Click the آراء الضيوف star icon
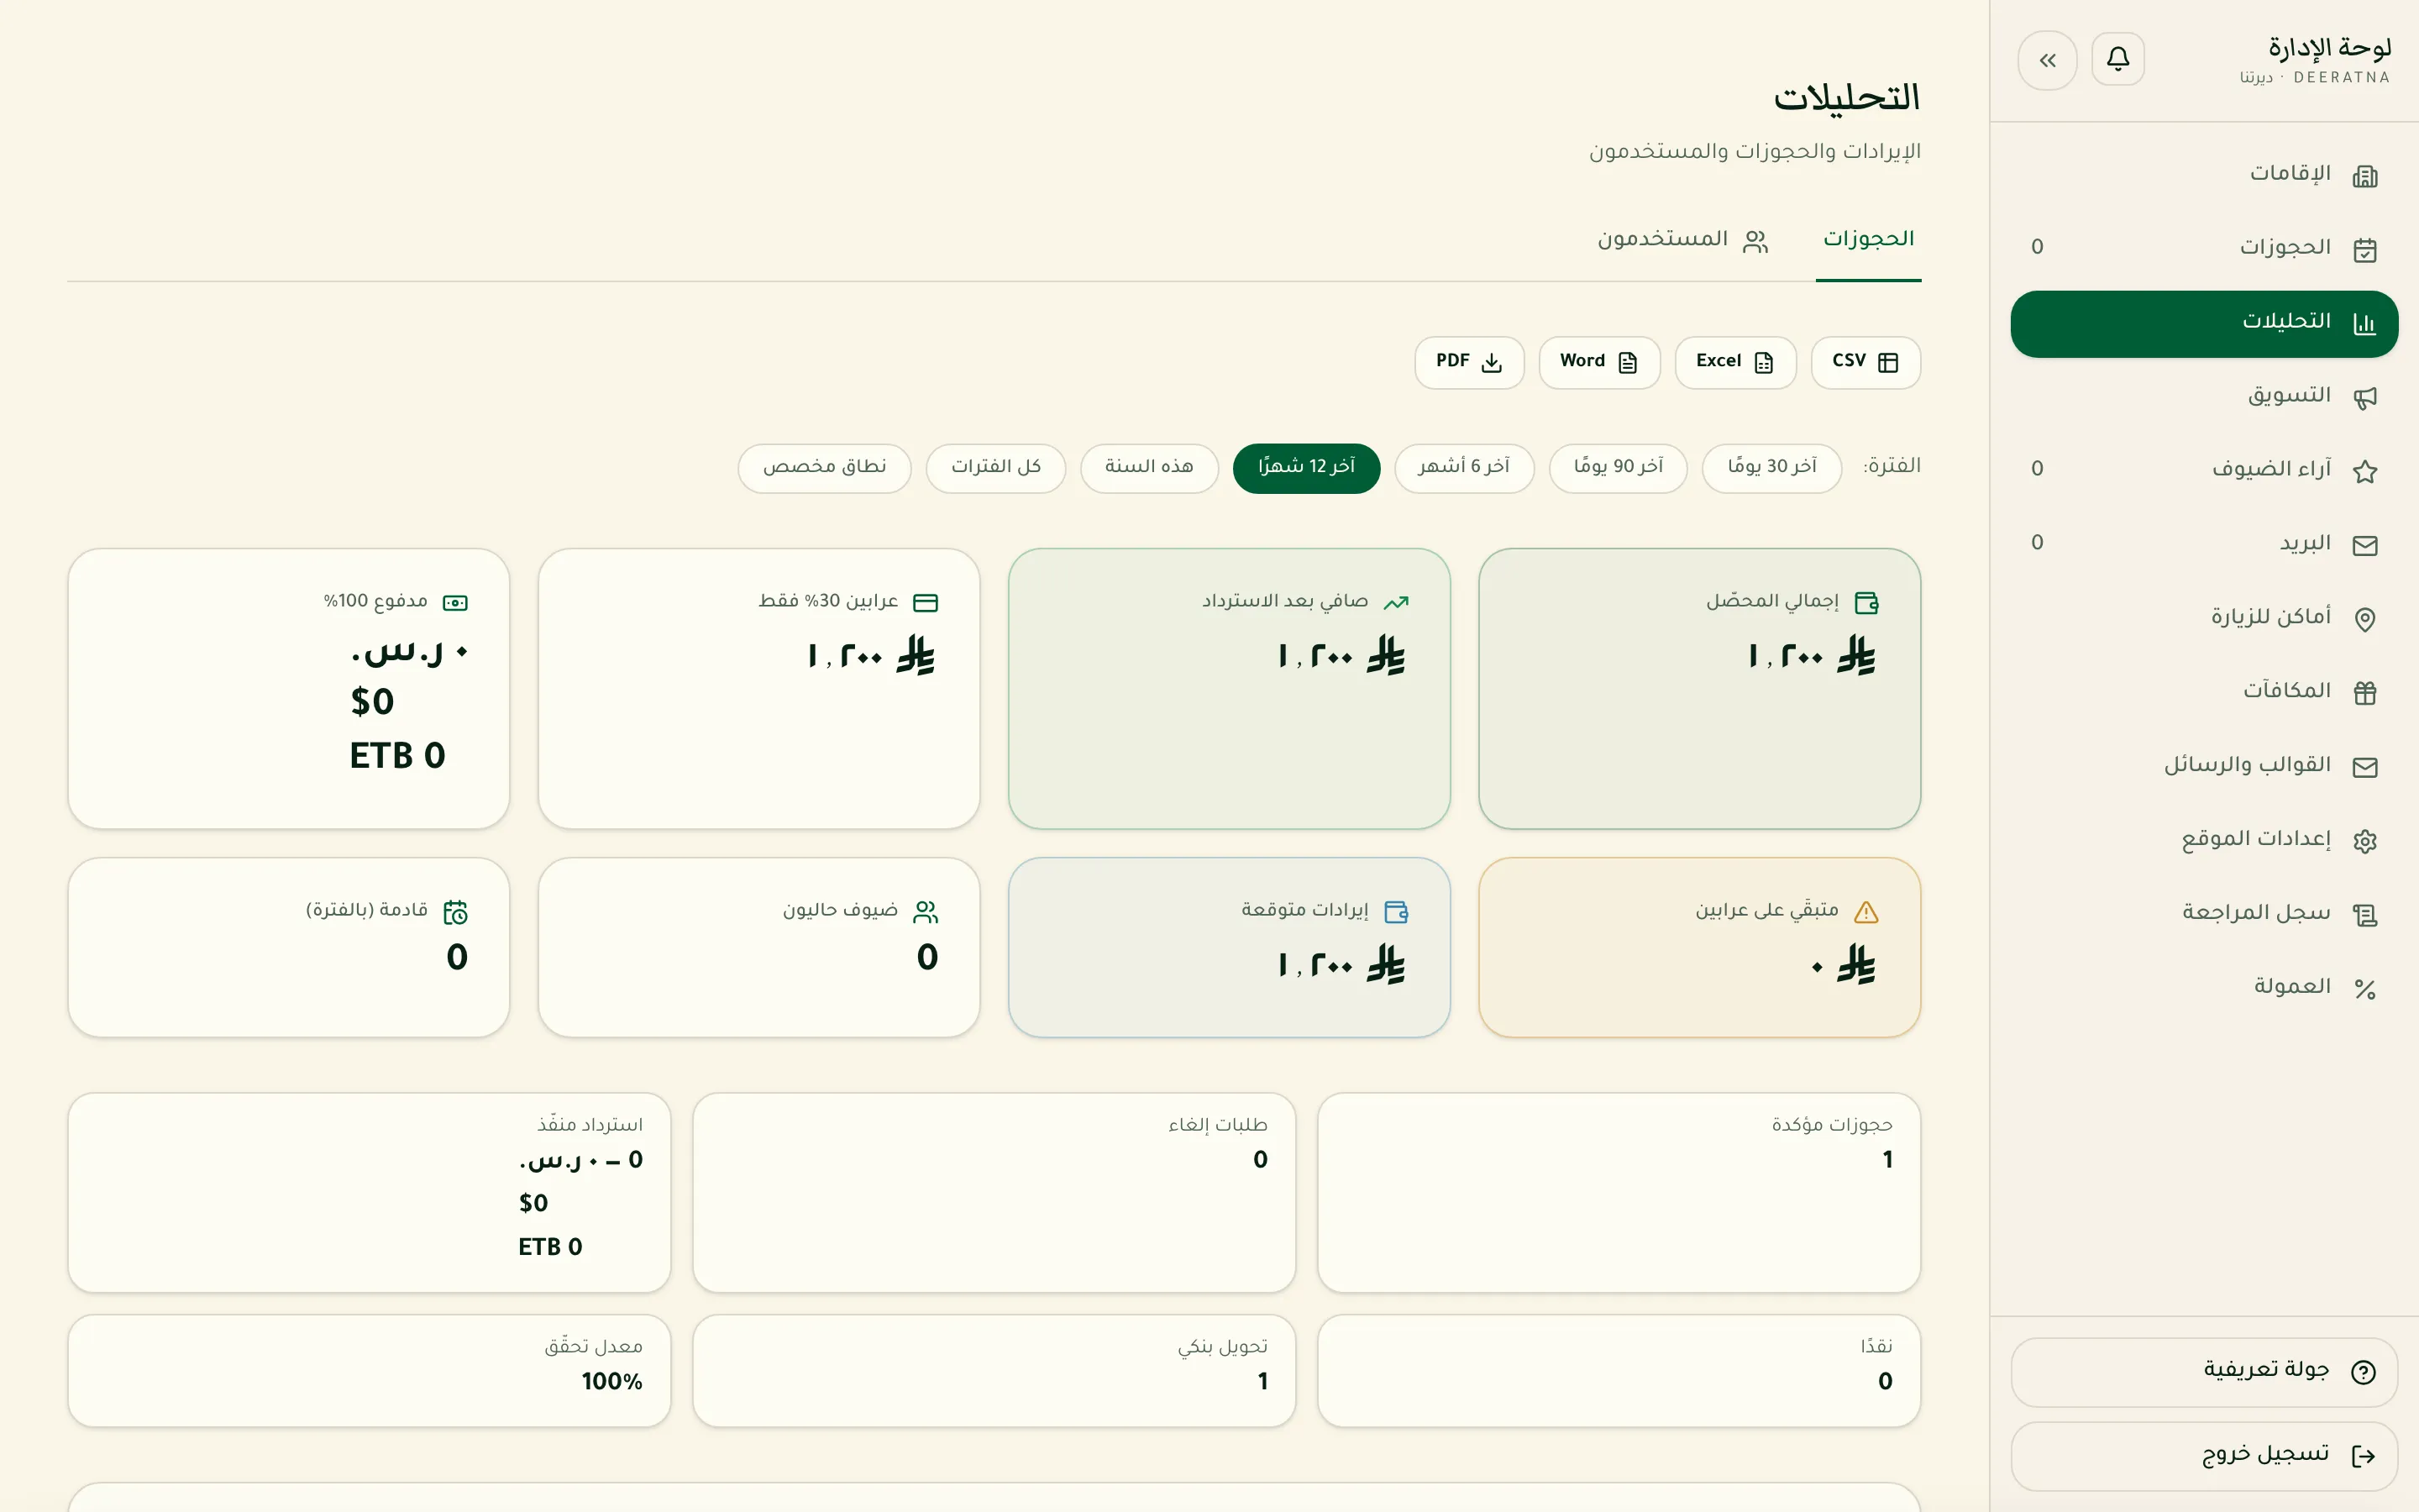Image resolution: width=2419 pixels, height=1512 pixels. coord(2364,471)
